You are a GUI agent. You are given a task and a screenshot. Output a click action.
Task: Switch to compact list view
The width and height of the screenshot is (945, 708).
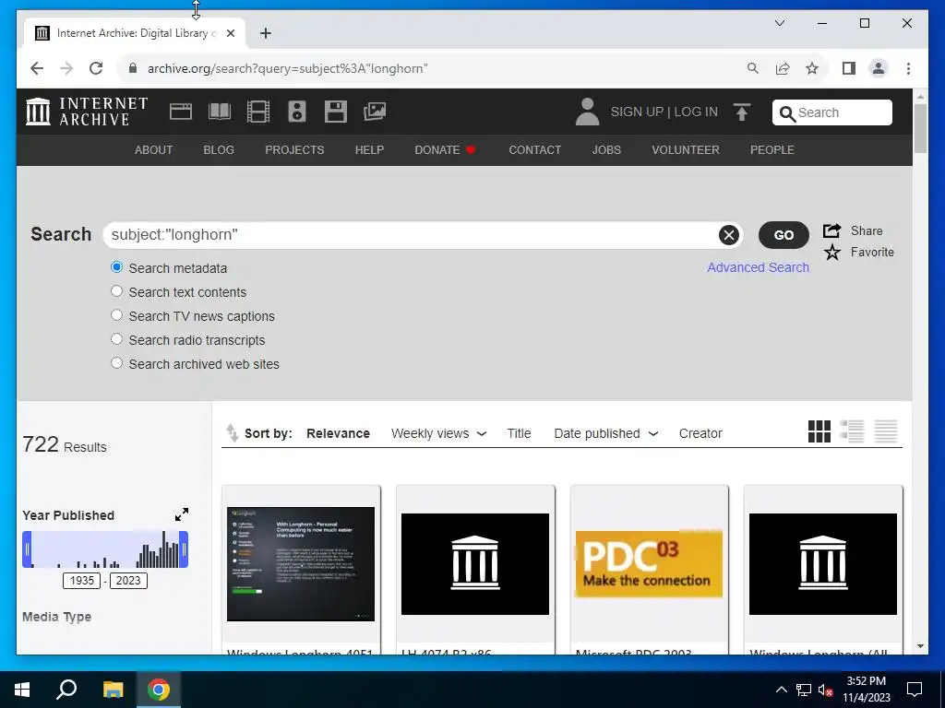(886, 431)
